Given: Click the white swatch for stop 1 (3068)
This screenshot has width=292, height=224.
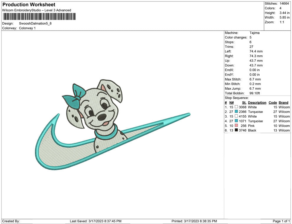Looking at the screenshot, I should pyautogui.click(x=236, y=107).
